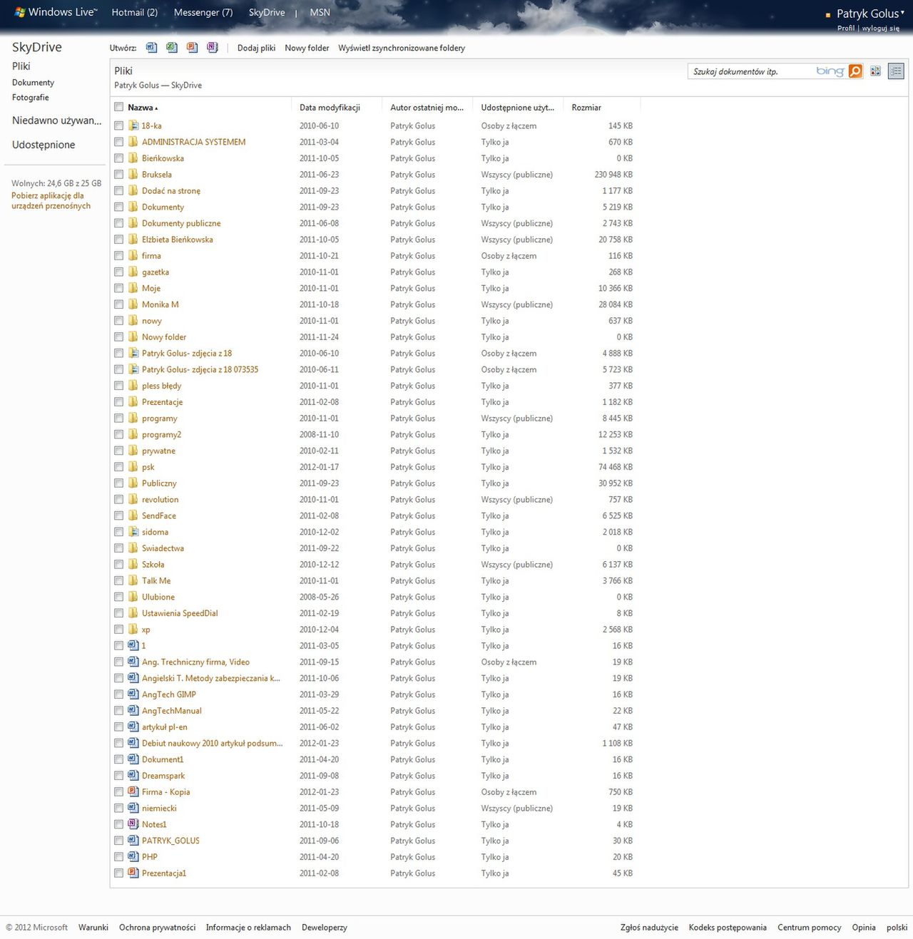Click the shared folder icon beside Patryk Golus- zdjęcia z 18
The image size is (913, 939).
[x=133, y=353]
